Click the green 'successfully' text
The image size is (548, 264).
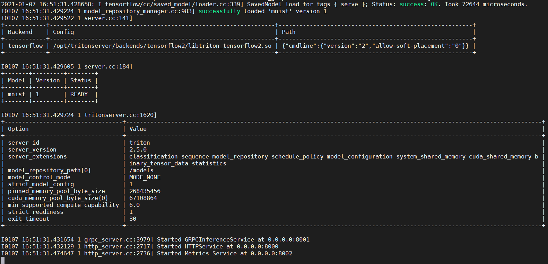[219, 11]
